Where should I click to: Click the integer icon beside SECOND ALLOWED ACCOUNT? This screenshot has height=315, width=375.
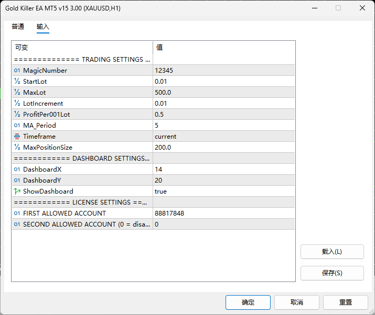(x=17, y=224)
